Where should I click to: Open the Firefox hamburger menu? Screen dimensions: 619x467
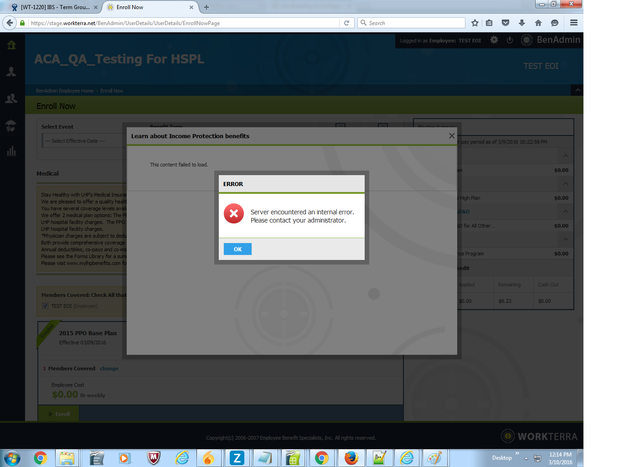pyautogui.click(x=573, y=23)
